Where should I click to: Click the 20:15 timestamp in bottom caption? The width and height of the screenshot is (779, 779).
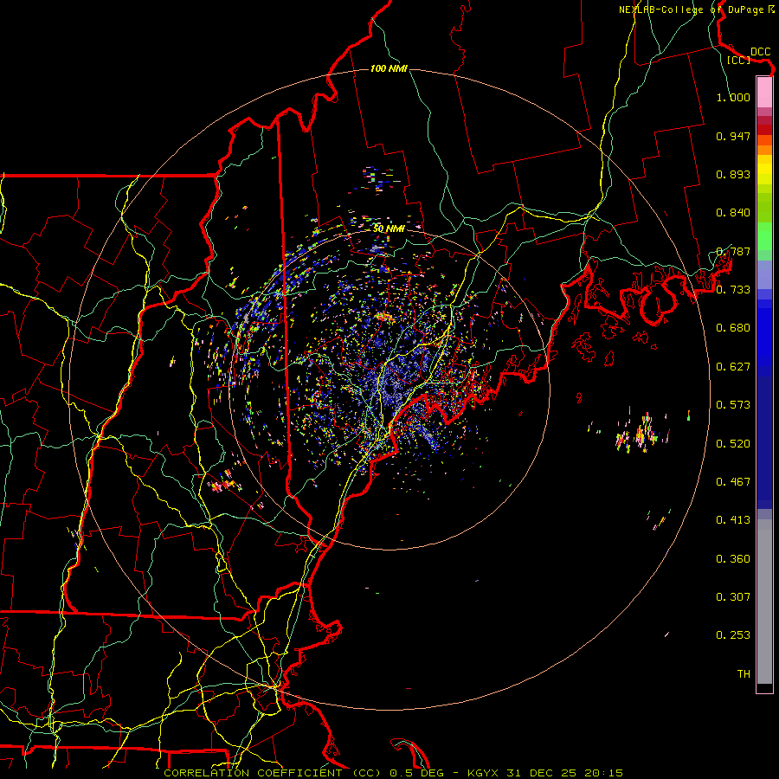click(x=603, y=773)
